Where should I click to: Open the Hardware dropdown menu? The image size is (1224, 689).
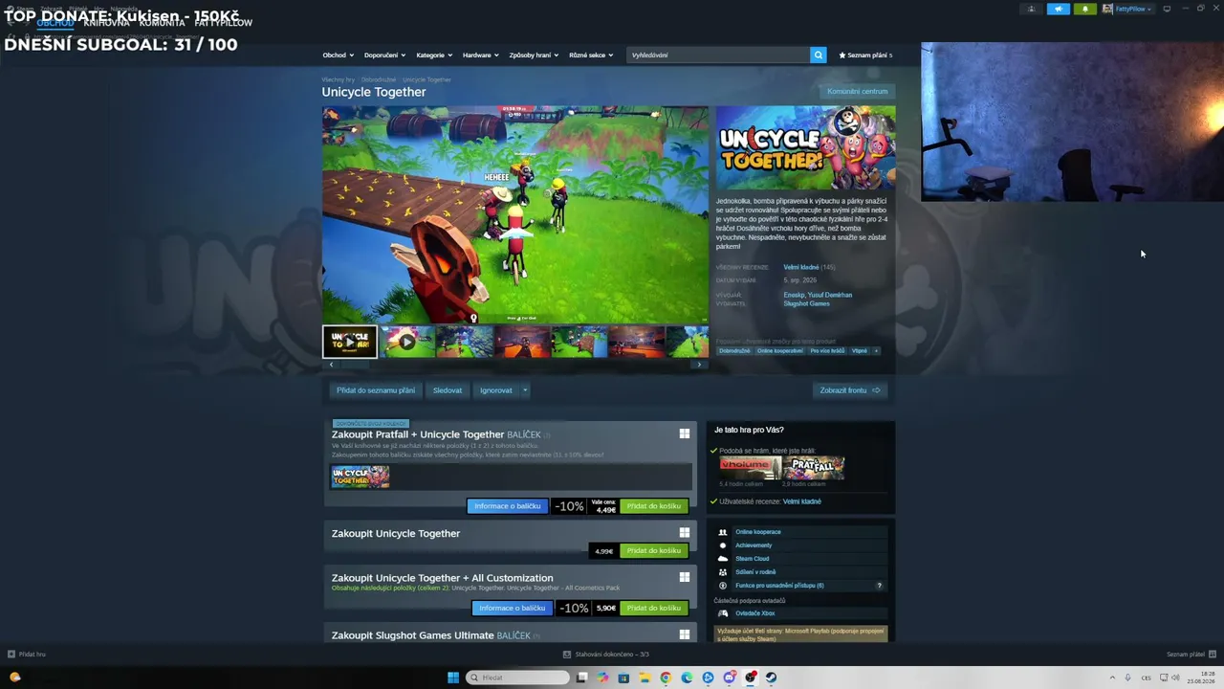pyautogui.click(x=481, y=56)
